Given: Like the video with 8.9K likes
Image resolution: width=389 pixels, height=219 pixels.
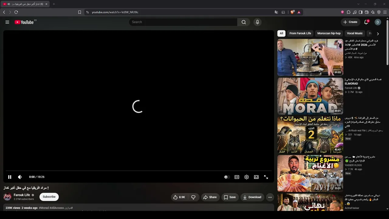Looking at the screenshot, I should click(179, 197).
